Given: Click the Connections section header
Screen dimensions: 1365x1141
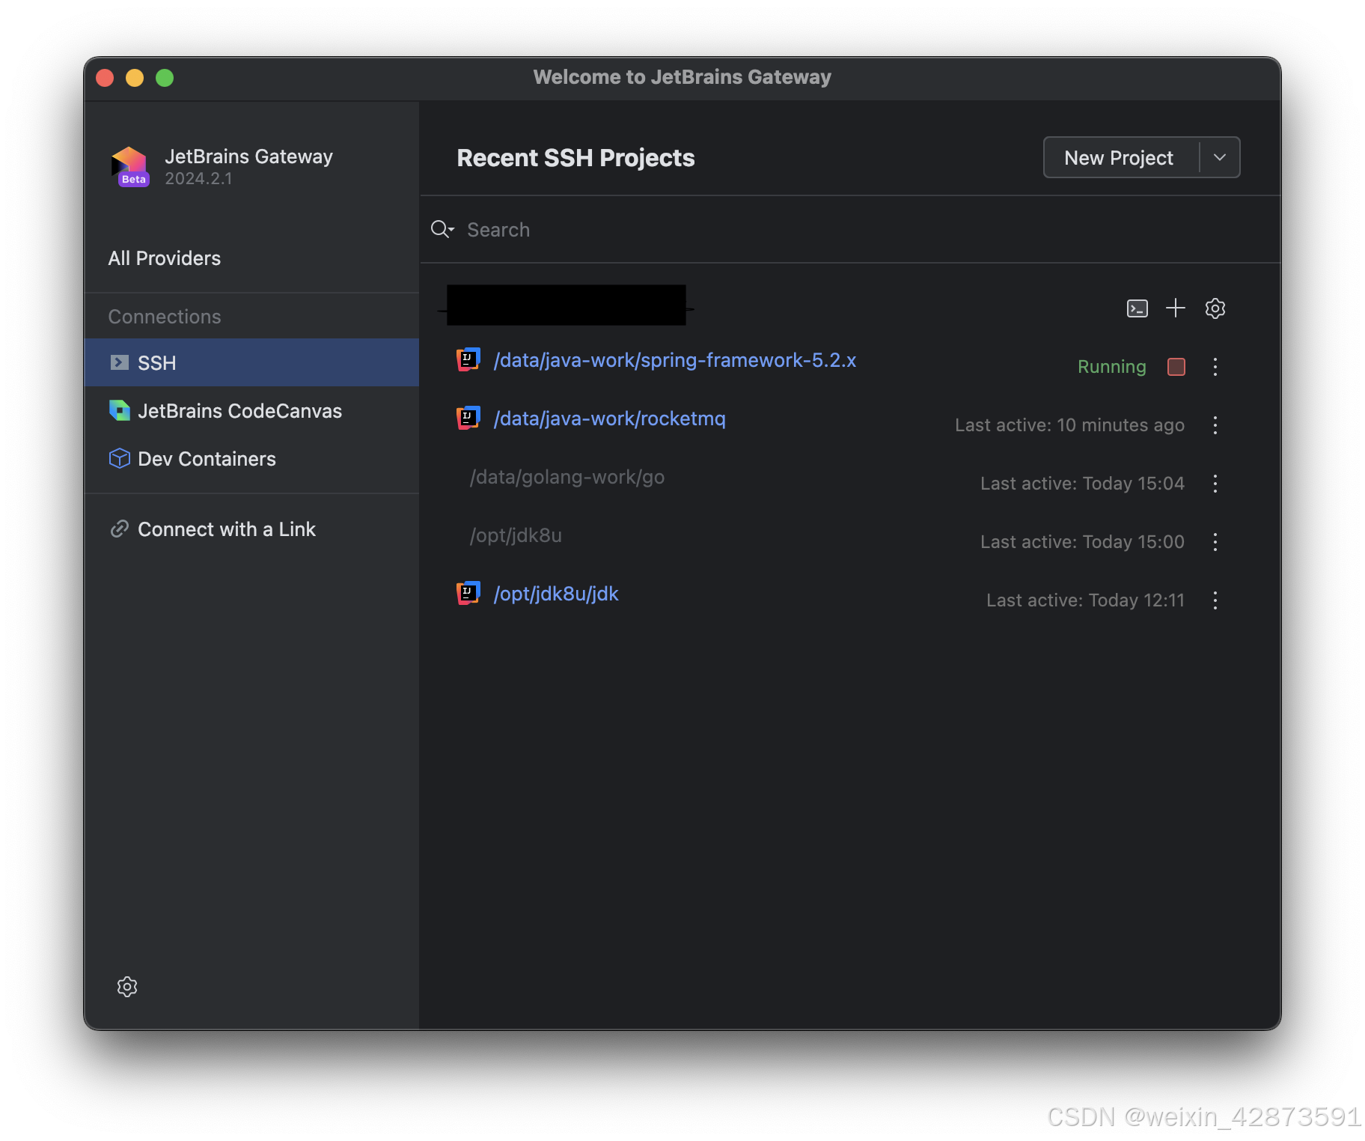Looking at the screenshot, I should click(165, 317).
